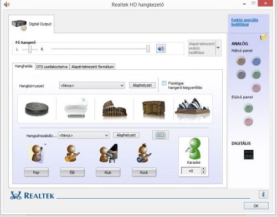This screenshot has width=277, height=217.
Task: Reset equalizer with Alaphelyzet button
Action: click(126, 135)
